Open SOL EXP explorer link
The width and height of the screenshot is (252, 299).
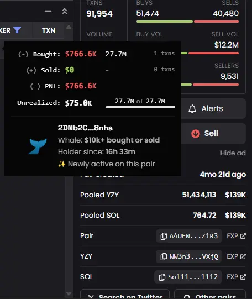coord(236,277)
